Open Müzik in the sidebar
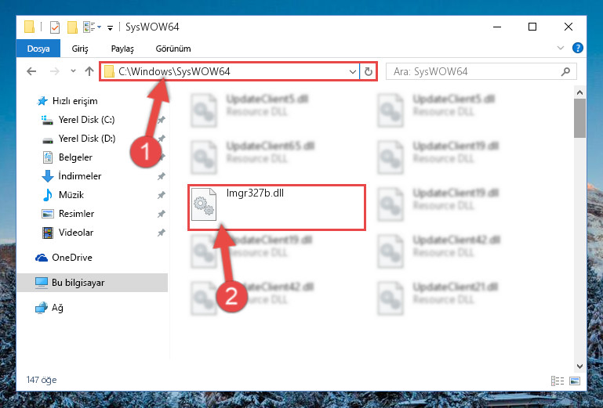Image resolution: width=603 pixels, height=408 pixels. [x=71, y=195]
